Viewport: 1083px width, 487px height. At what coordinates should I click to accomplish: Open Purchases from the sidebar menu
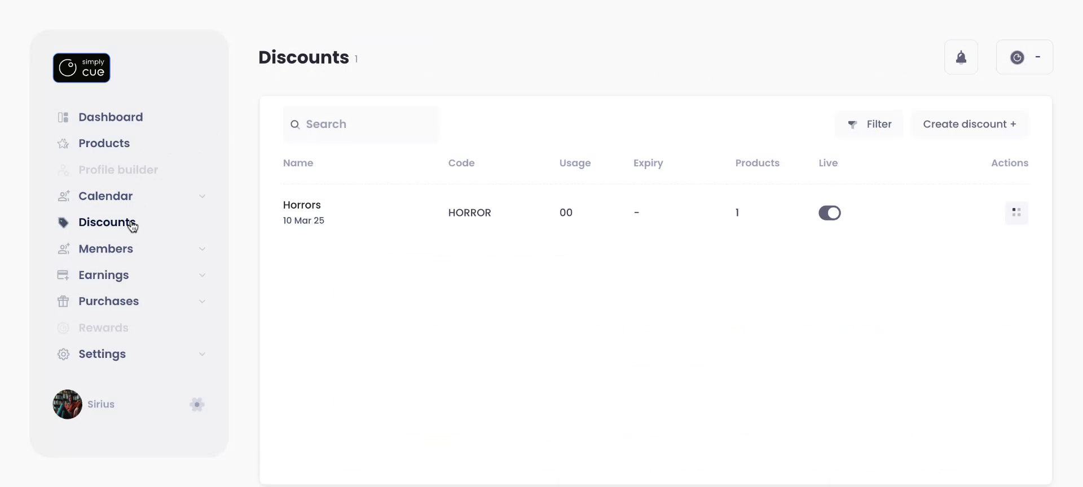[x=108, y=302]
